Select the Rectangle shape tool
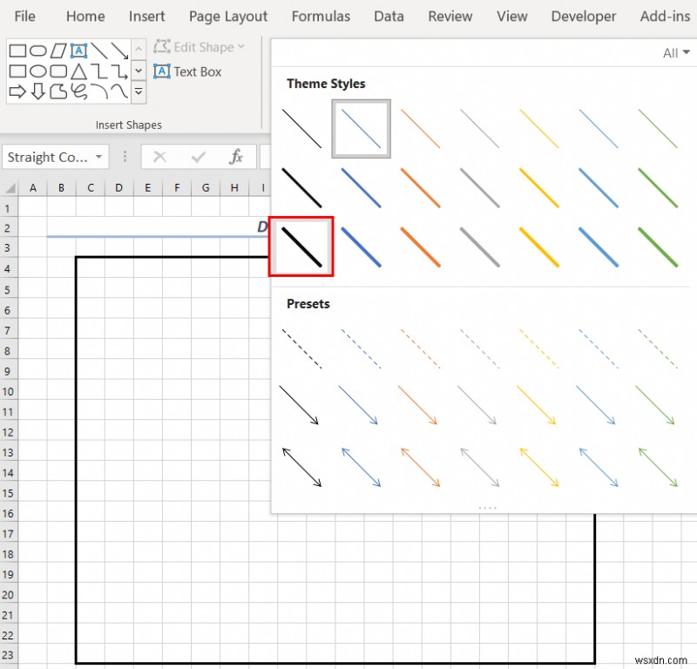The height and width of the screenshot is (669, 697). 17,51
